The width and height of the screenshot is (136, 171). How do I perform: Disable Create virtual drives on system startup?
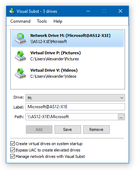(12, 144)
